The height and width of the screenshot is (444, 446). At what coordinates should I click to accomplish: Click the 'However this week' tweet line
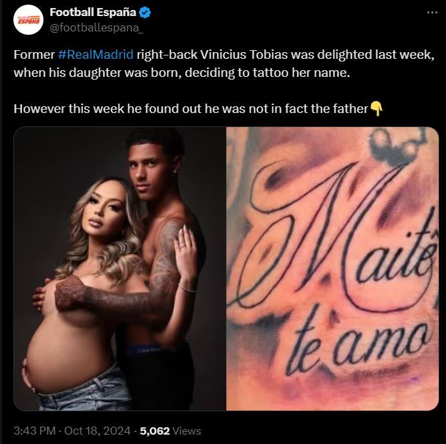(198, 109)
